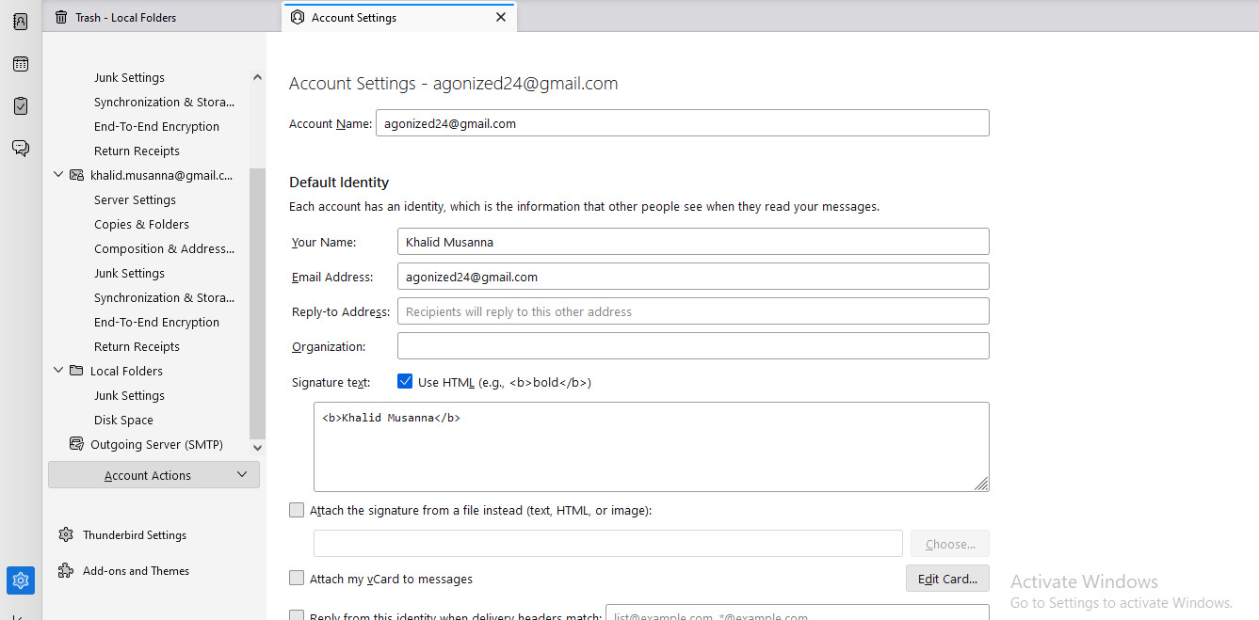Enable Attach my vCard to messages
This screenshot has width=1259, height=620.
297,578
